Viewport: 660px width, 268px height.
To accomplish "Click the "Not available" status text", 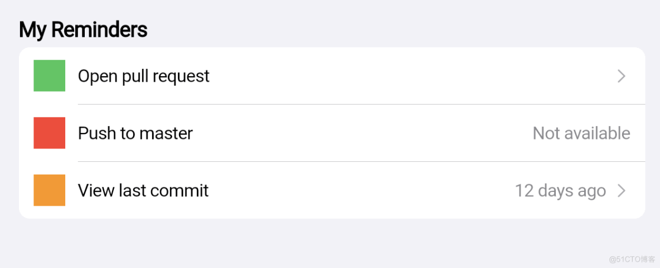I will click(x=581, y=133).
